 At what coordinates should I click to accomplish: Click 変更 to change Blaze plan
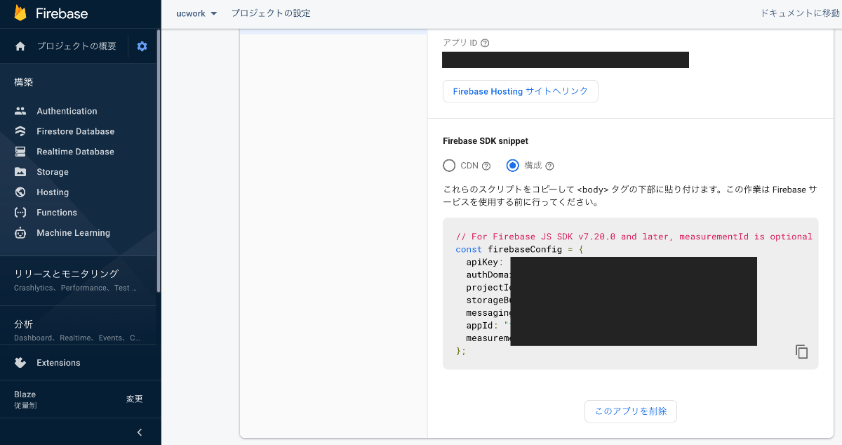pos(135,399)
